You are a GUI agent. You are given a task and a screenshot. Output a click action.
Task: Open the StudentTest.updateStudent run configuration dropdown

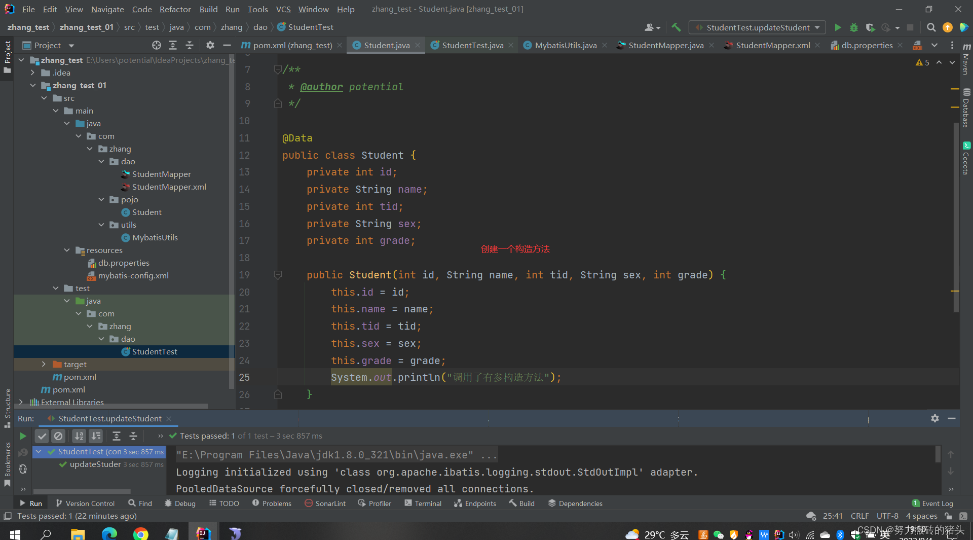758,27
